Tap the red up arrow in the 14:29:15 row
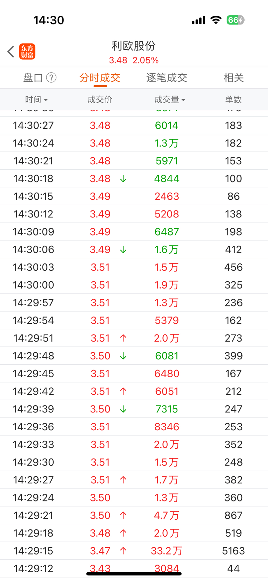Screen dimensions: 268x581 pyautogui.click(x=123, y=551)
